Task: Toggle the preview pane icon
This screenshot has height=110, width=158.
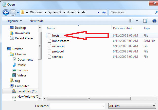Action: (x=145, y=21)
